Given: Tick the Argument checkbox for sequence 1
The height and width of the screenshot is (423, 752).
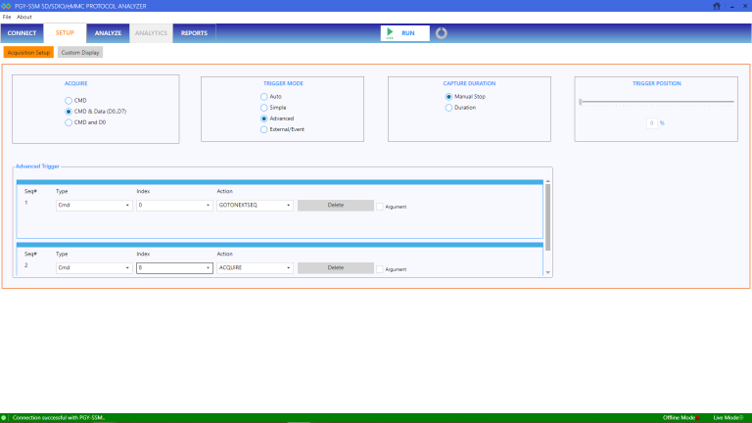Looking at the screenshot, I should click(379, 207).
